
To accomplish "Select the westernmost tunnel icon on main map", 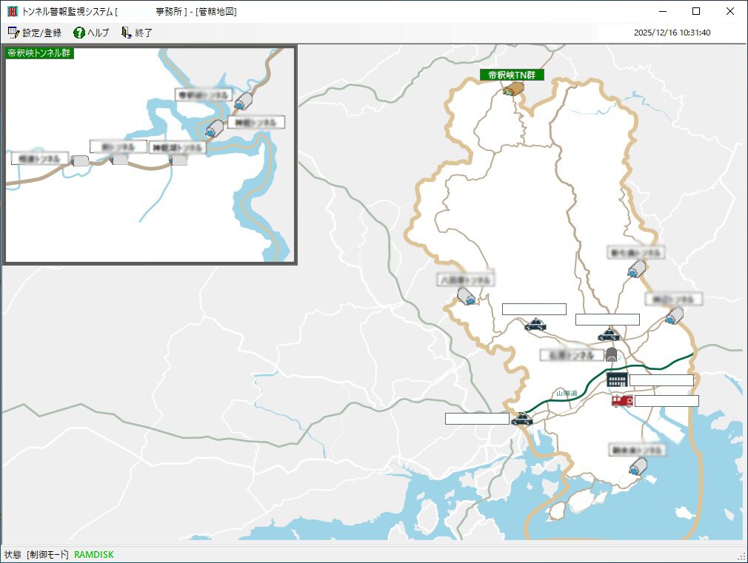I will click(x=467, y=297).
